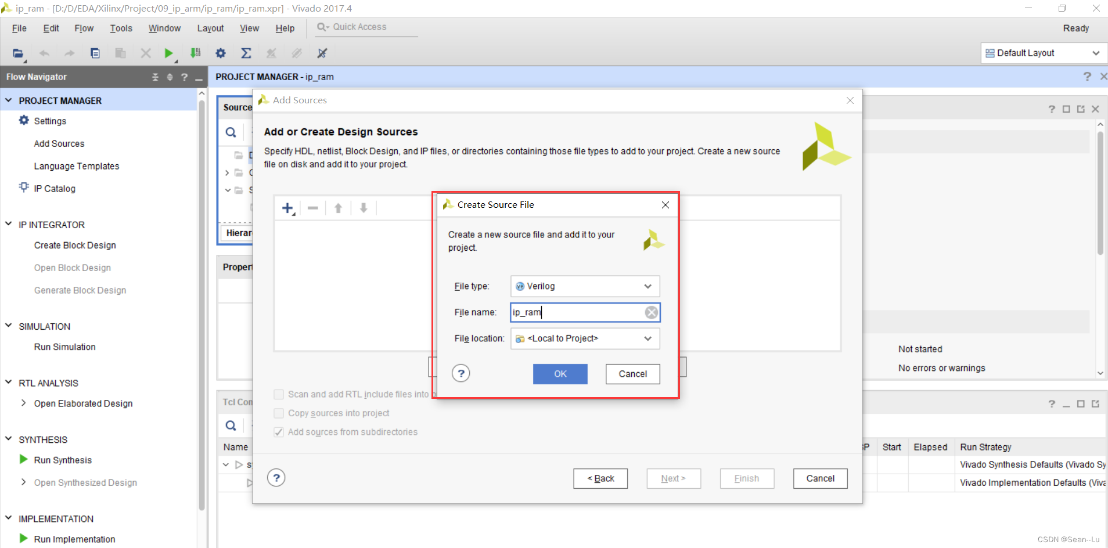
Task: Click the redo arrow toolbar icon
Action: pyautogui.click(x=70, y=53)
